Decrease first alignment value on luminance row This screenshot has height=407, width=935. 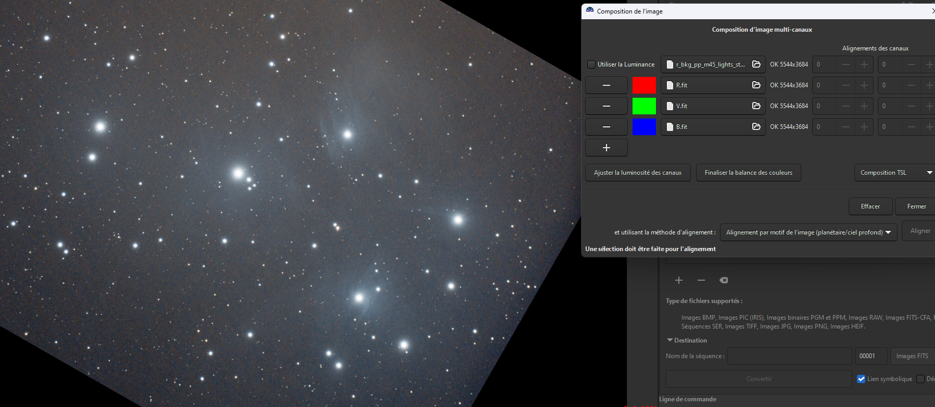click(846, 64)
